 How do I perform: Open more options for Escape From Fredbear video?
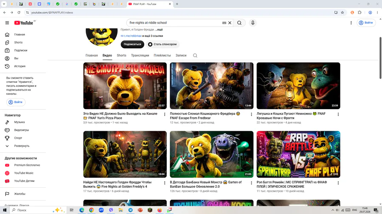pos(251,114)
